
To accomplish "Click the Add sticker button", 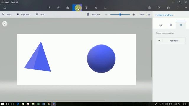I will (x=171, y=41).
